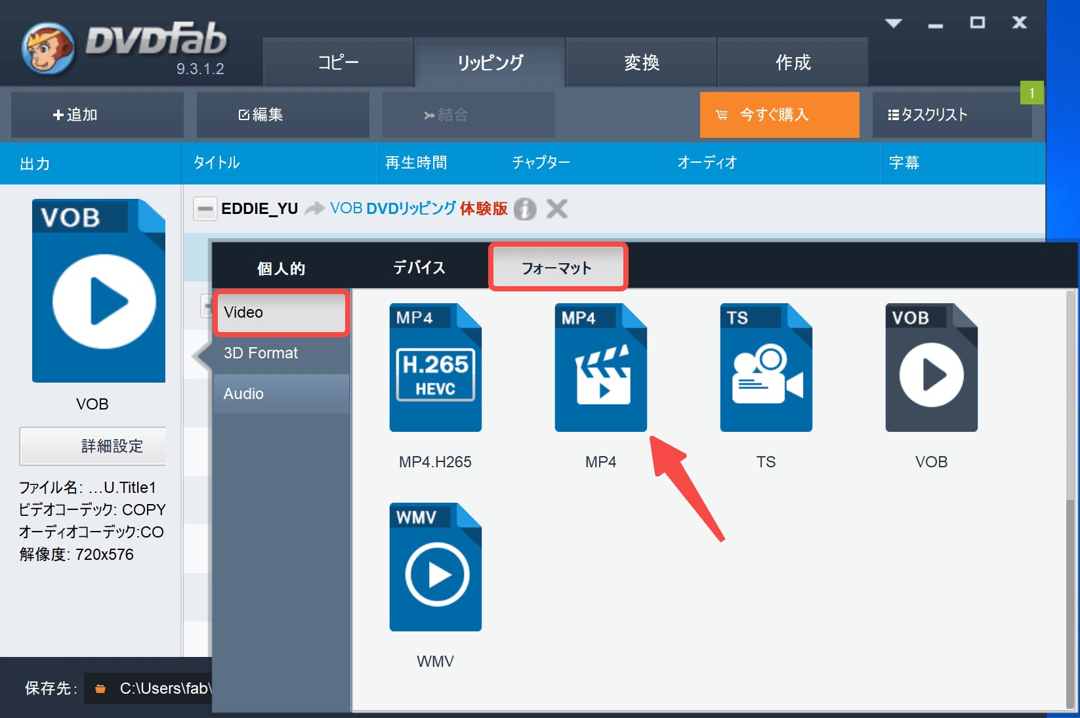Switch to the リッピング tab
This screenshot has width=1080, height=718.
490,62
